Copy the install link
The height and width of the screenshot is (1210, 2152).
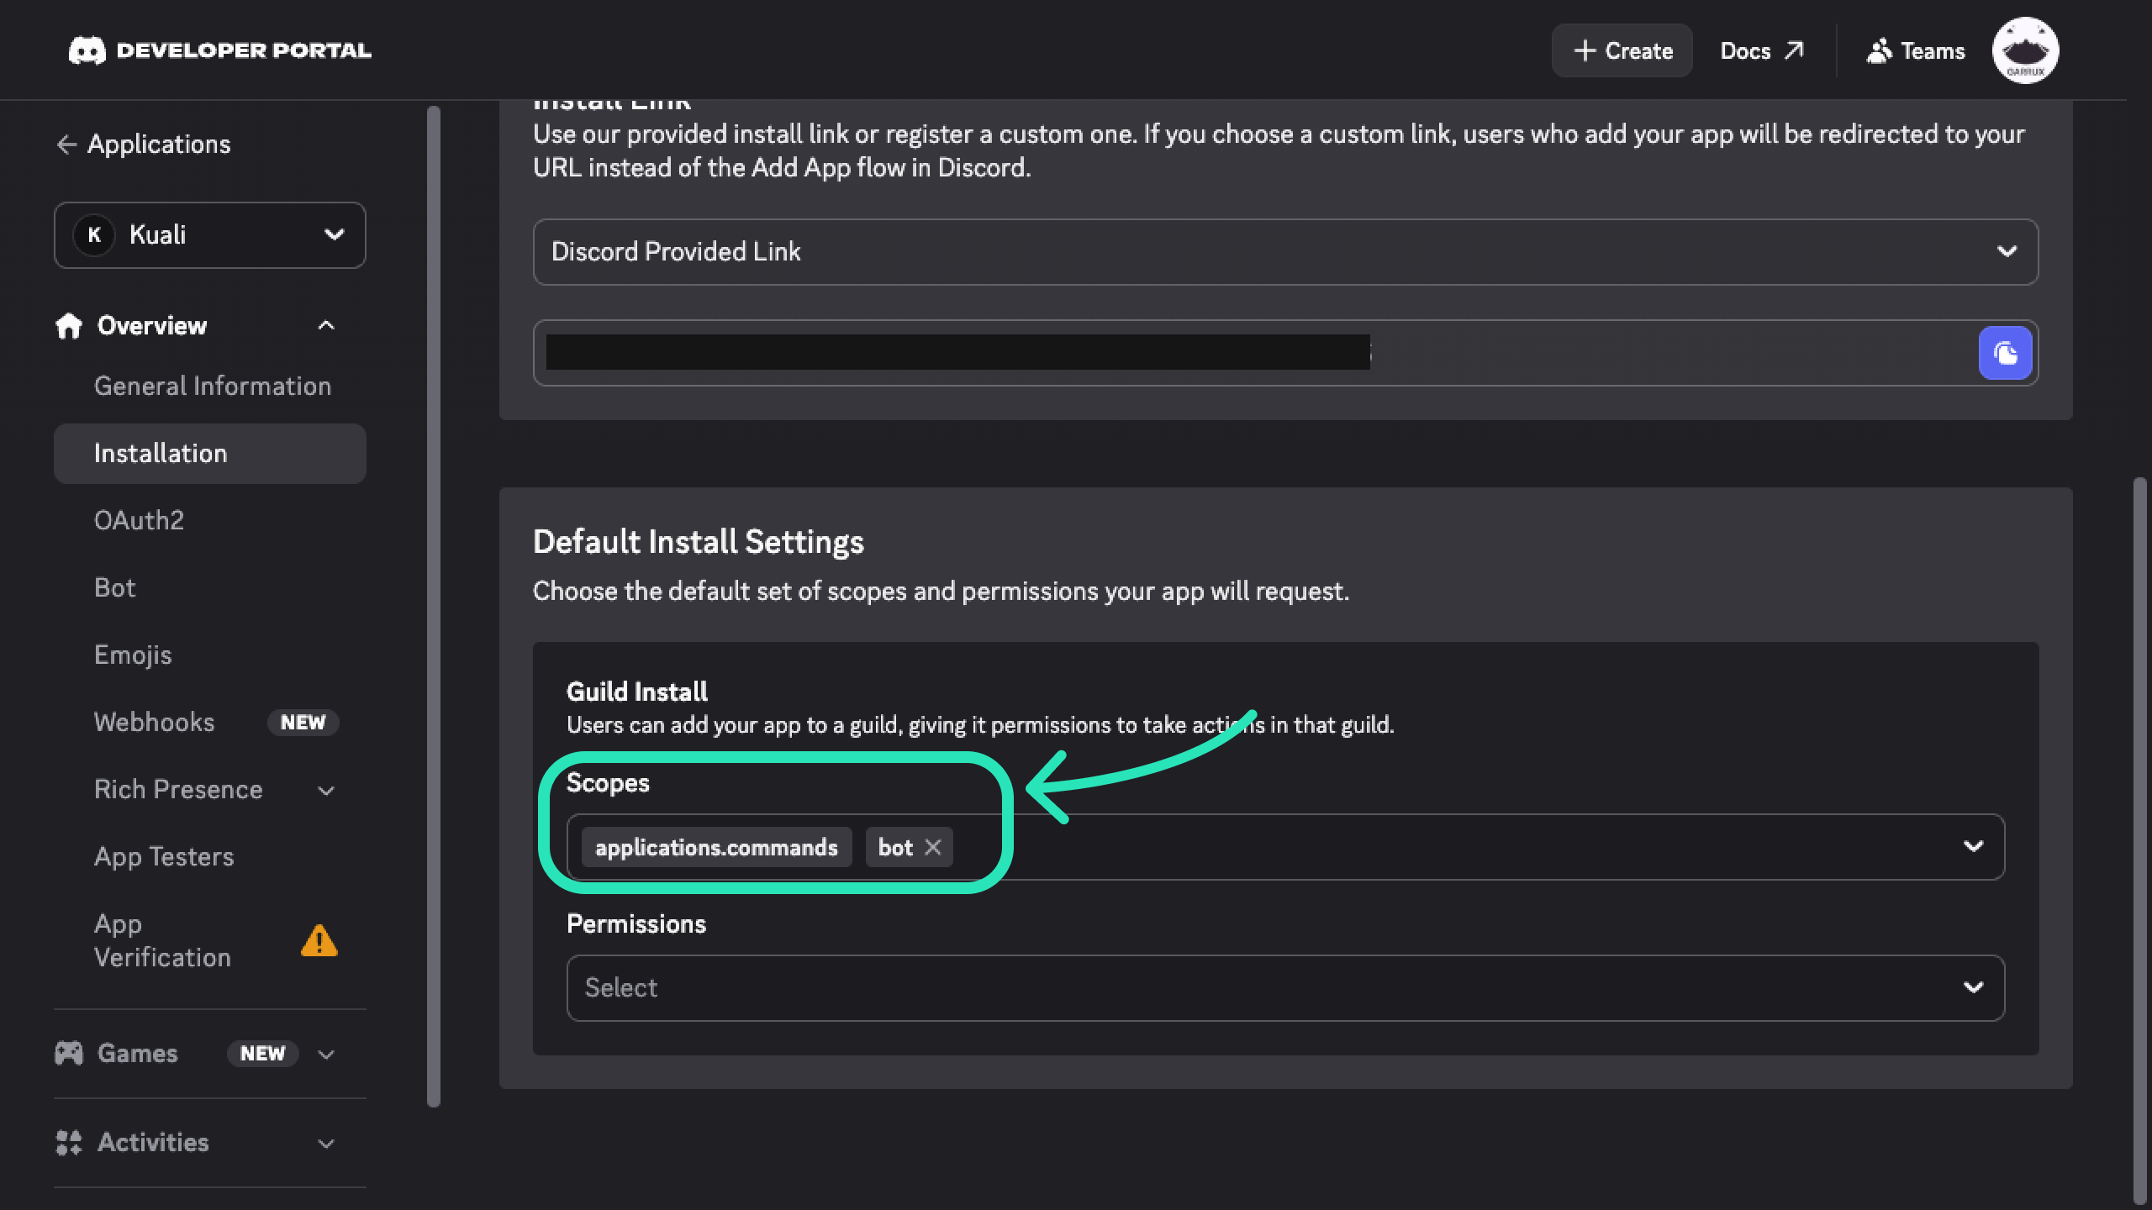[2005, 353]
